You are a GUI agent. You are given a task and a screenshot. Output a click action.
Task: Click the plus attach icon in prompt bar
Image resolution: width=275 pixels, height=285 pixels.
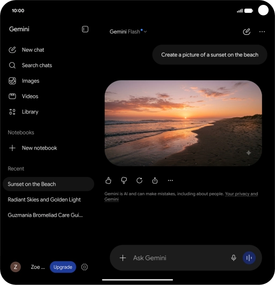(x=122, y=258)
